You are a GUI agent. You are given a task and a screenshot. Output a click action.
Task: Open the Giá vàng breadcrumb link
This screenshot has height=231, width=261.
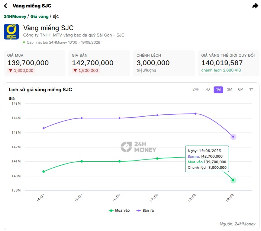pyautogui.click(x=39, y=16)
